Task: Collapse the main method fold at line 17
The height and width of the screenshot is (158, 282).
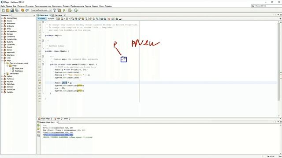Action: pyautogui.click(x=43, y=65)
